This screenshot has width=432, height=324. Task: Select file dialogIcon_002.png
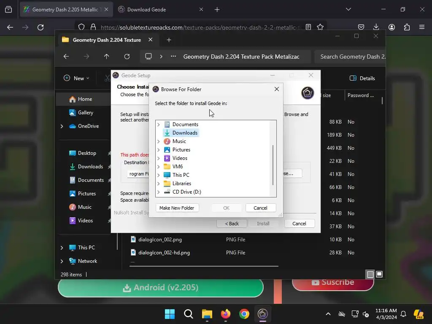click(x=160, y=240)
